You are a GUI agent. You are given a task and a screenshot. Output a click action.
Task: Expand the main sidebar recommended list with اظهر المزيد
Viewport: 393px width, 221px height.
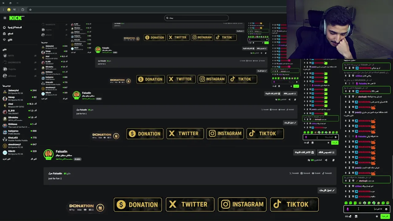(6, 159)
